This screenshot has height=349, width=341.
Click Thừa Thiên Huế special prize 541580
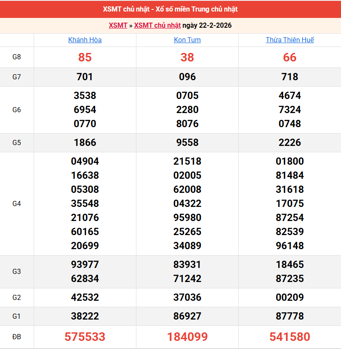pyautogui.click(x=290, y=337)
